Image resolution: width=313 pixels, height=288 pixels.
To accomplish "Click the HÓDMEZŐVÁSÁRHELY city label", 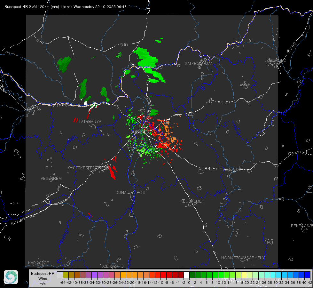I will click(x=243, y=258).
